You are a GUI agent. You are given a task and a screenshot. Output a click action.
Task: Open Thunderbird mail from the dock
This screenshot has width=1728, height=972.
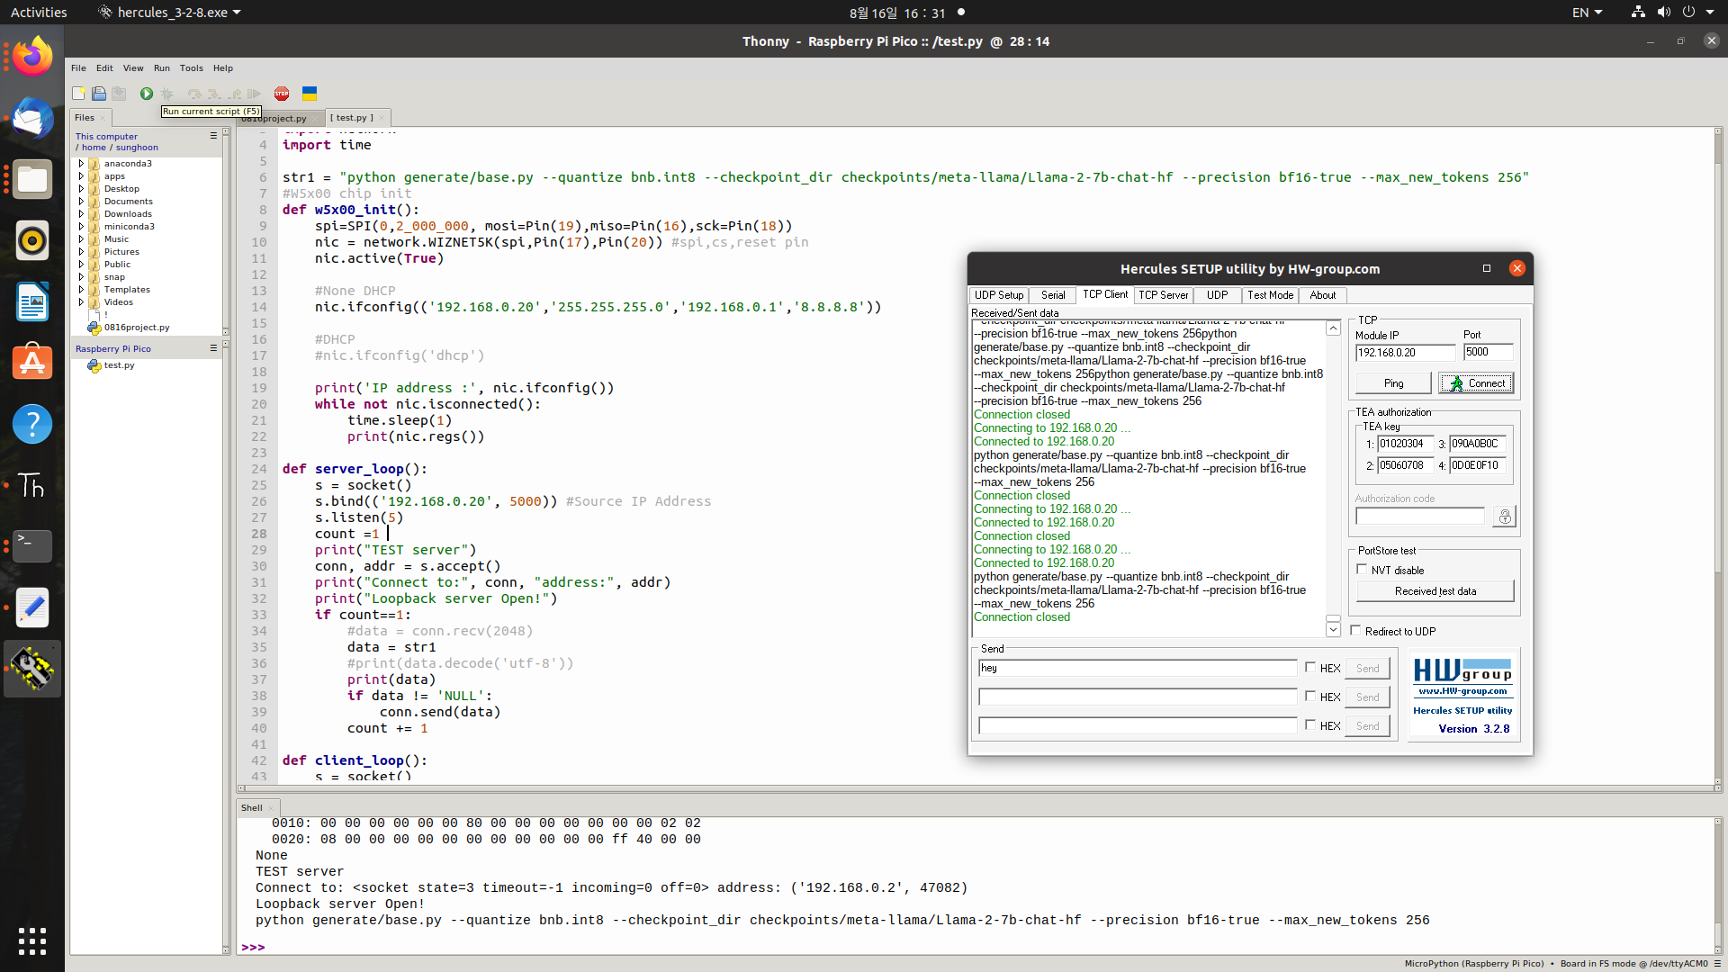point(32,118)
